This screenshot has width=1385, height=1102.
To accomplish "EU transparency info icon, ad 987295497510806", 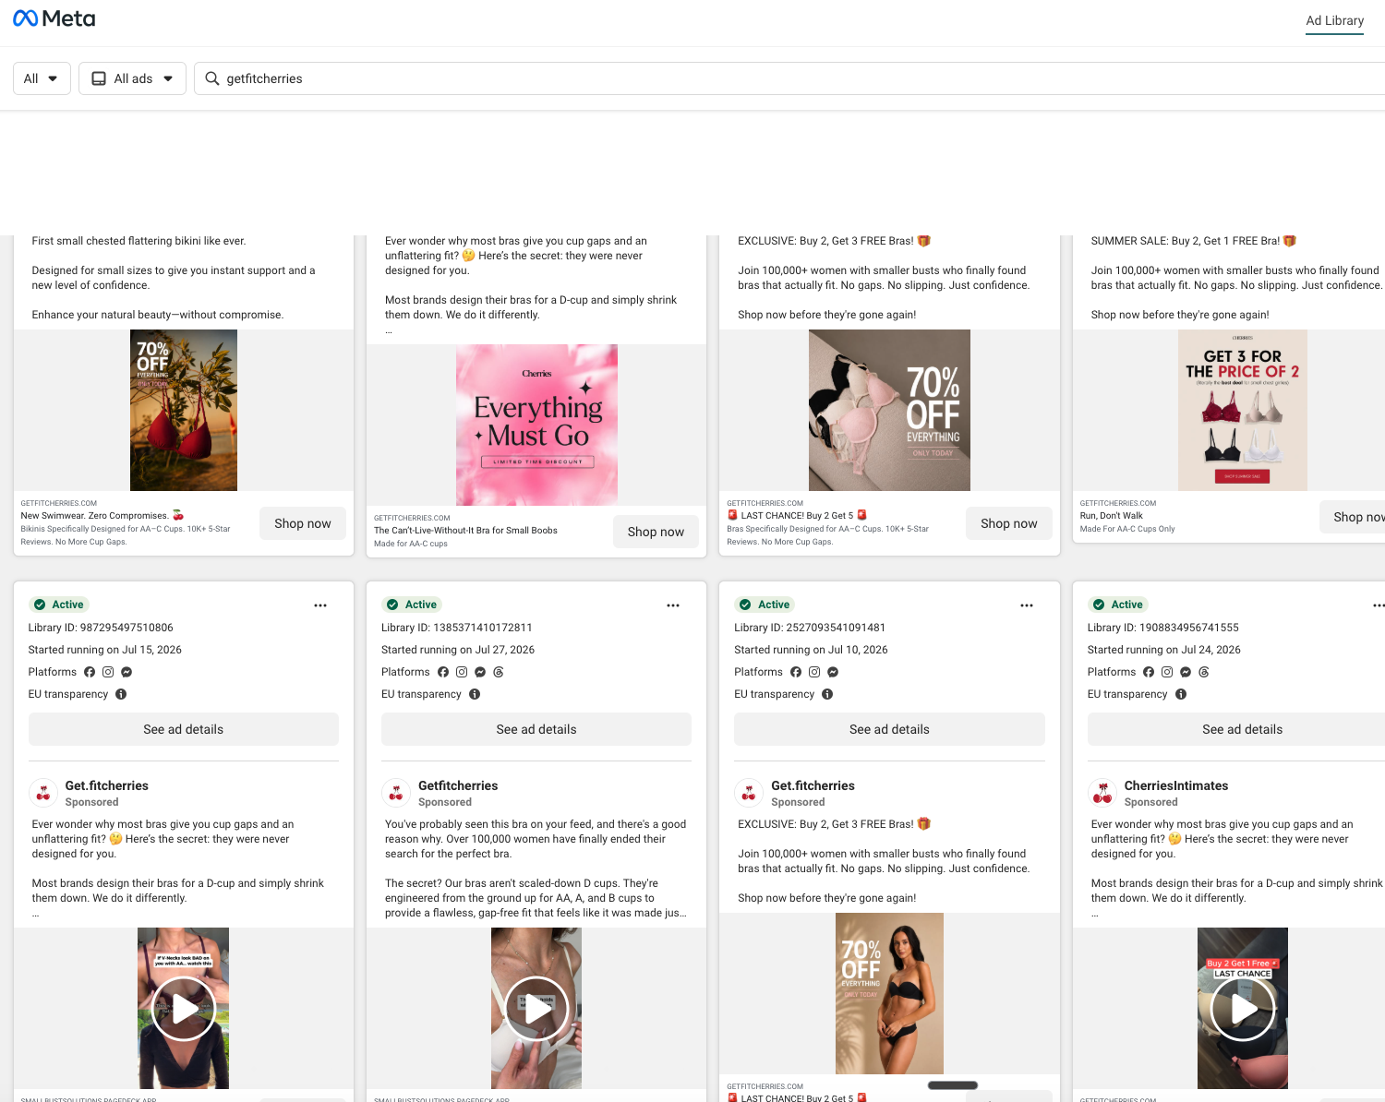I will tap(121, 694).
